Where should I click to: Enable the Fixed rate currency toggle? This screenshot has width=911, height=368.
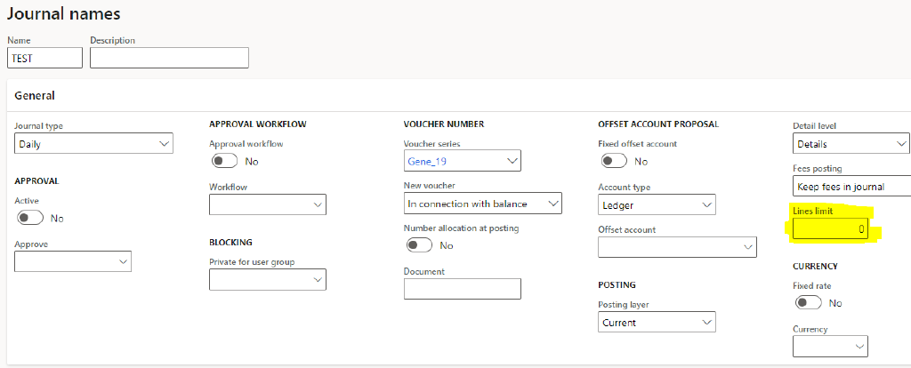pyautogui.click(x=808, y=302)
